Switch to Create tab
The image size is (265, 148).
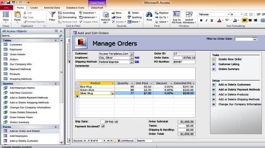[x=34, y=8]
